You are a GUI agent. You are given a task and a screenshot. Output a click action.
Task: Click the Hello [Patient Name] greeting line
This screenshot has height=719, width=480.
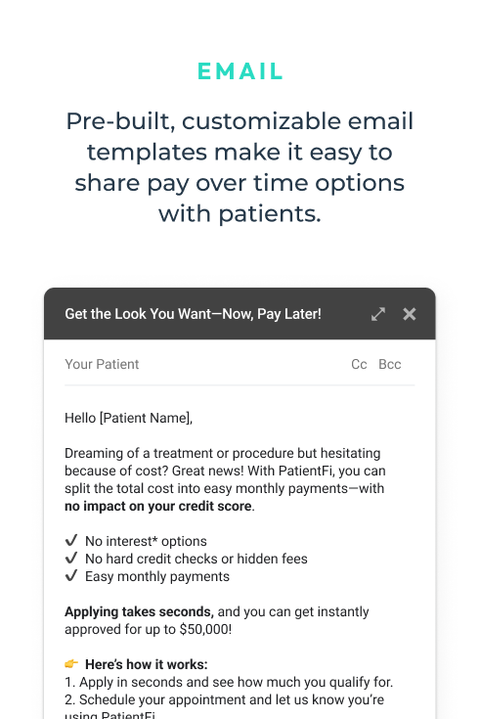click(128, 419)
